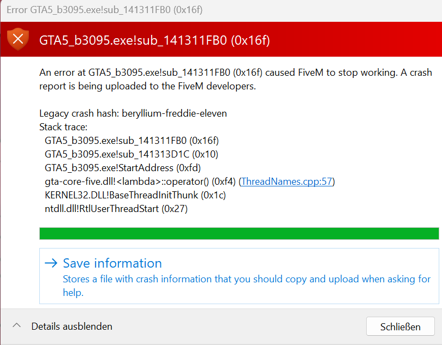Click the Save information command link
Viewport: 442px width, 345px height.
pos(239,276)
